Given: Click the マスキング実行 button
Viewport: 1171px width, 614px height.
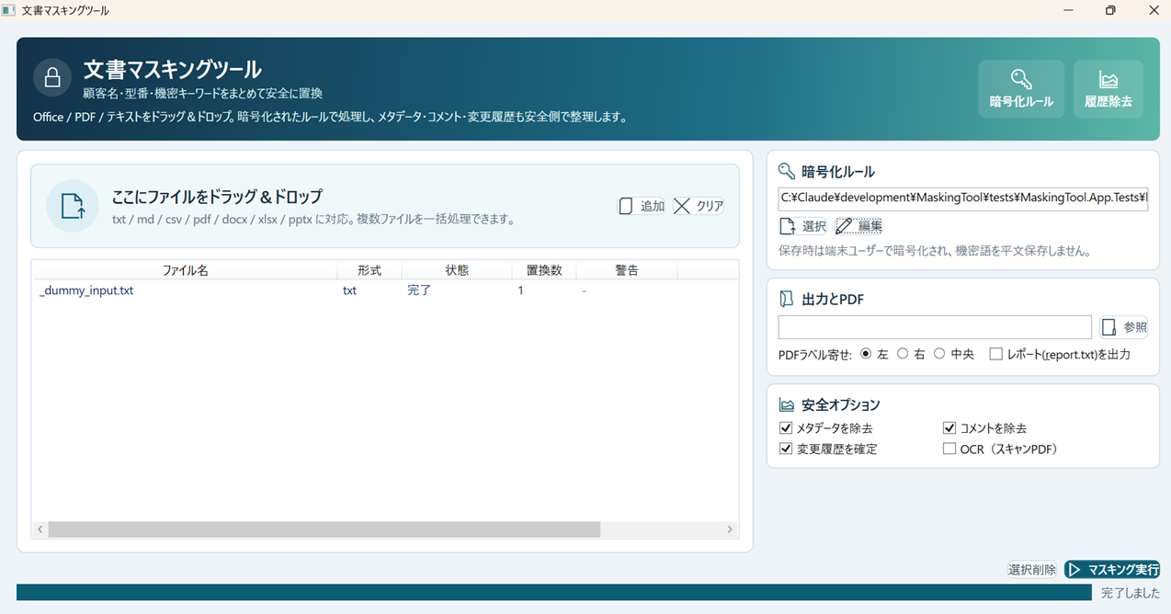Looking at the screenshot, I should pyautogui.click(x=1112, y=570).
